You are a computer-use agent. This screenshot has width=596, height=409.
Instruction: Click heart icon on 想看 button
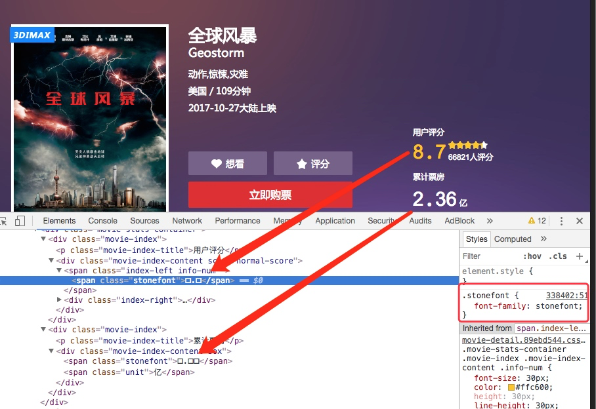216,163
